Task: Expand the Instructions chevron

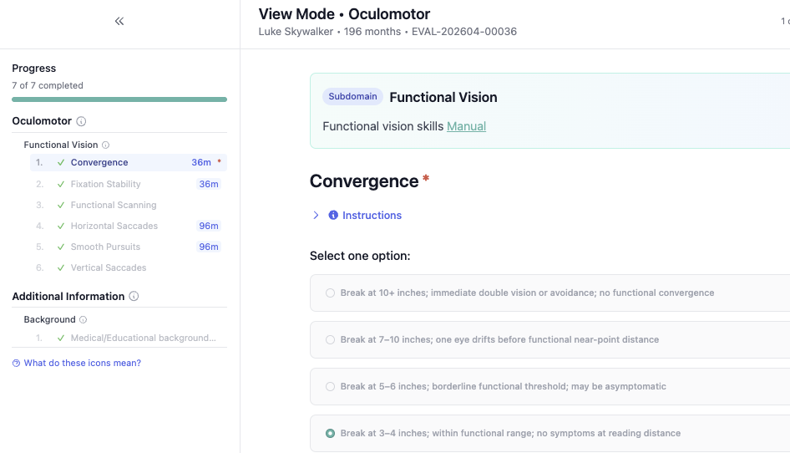Action: (x=316, y=216)
